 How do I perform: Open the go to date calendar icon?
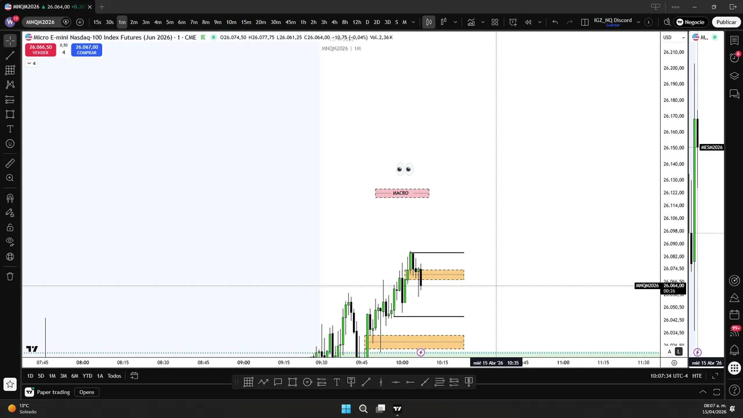pyautogui.click(x=134, y=376)
